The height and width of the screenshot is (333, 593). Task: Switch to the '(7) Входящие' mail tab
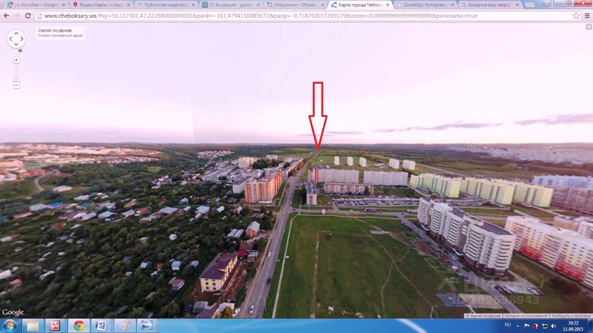click(231, 5)
